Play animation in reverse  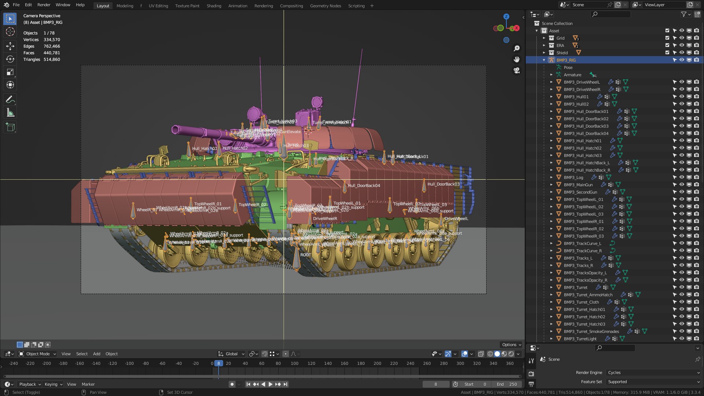[263, 384]
